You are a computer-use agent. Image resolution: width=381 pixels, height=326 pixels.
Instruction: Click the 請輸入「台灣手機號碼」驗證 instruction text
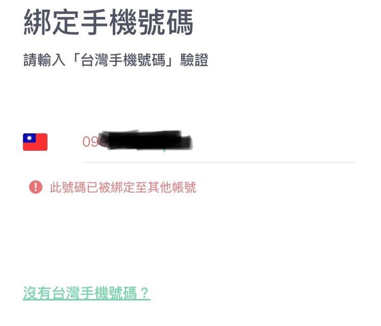pos(116,60)
